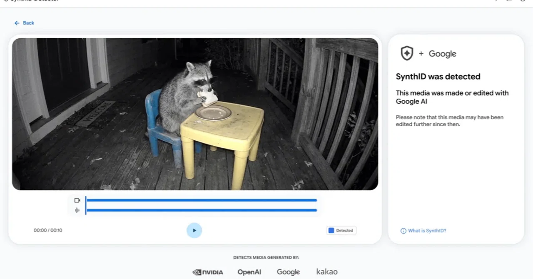Image resolution: width=533 pixels, height=279 pixels.
Task: Click the info icon beside What is SynthID
Action: [403, 231]
